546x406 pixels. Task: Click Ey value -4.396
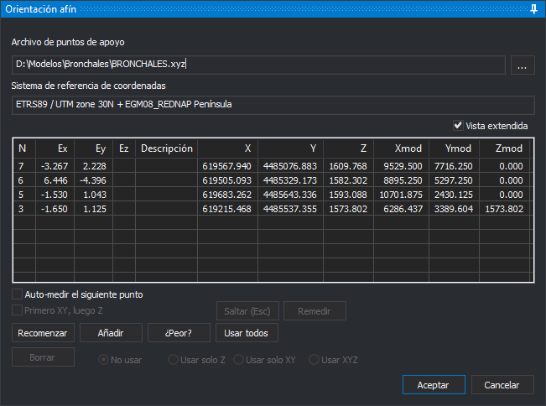(93, 180)
